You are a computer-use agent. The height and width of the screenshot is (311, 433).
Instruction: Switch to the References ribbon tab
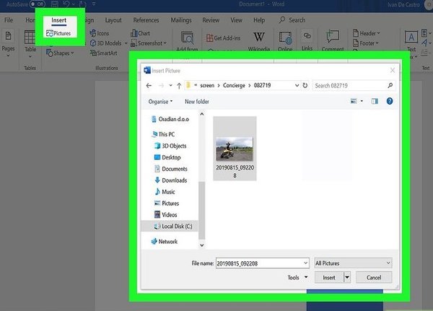pyautogui.click(x=146, y=20)
